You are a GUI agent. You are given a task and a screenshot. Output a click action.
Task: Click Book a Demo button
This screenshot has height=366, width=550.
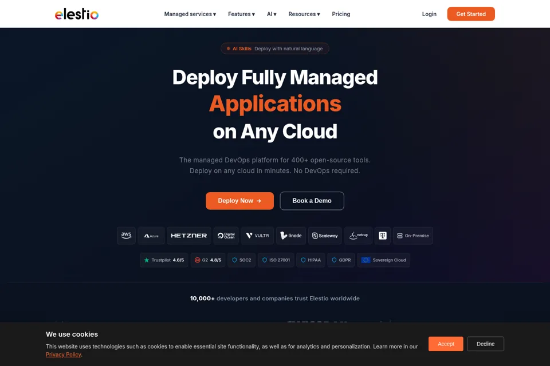point(312,201)
